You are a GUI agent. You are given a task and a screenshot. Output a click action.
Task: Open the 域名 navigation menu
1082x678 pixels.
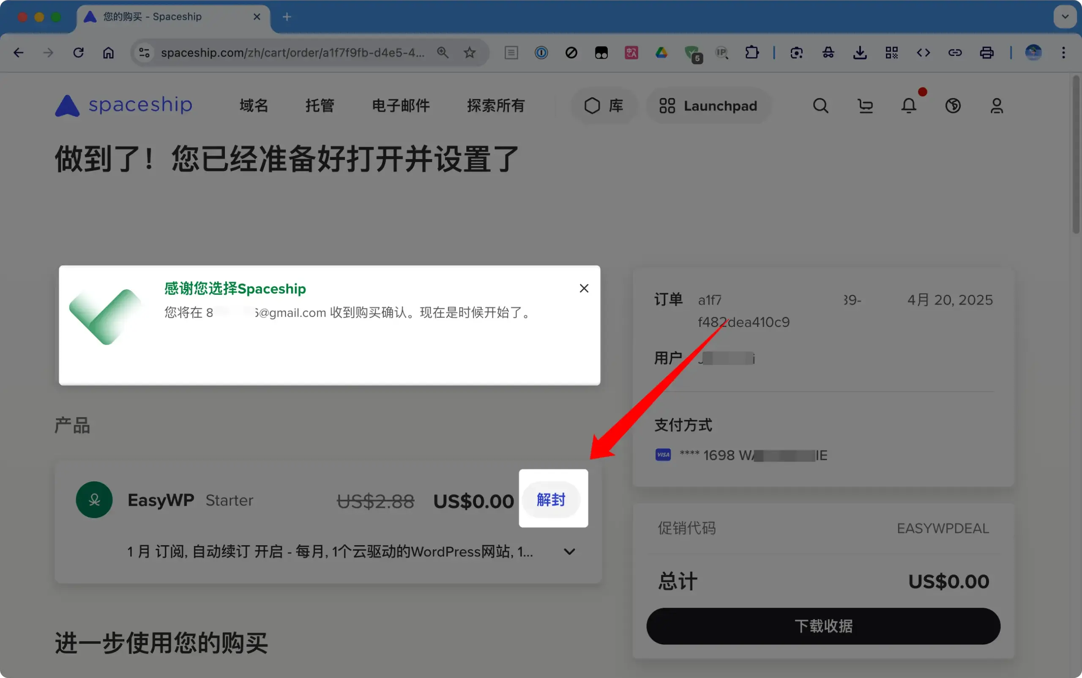254,106
